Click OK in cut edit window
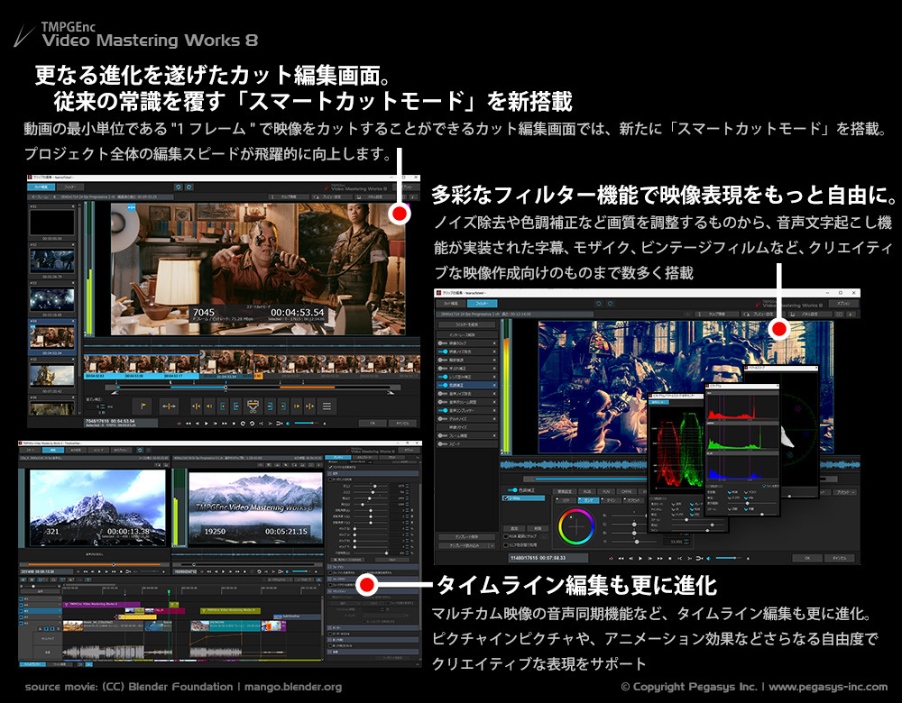Image resolution: width=902 pixels, height=703 pixels. click(x=373, y=423)
